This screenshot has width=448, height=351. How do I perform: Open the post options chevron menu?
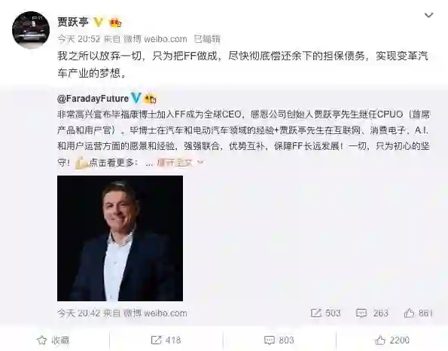tap(428, 15)
